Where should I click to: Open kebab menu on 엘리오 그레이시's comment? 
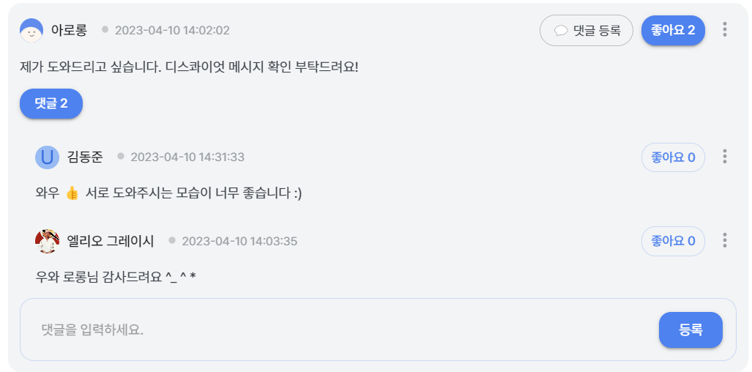pos(724,240)
